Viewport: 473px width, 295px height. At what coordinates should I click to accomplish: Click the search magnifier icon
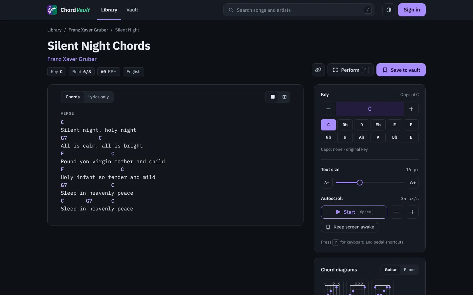tap(231, 10)
